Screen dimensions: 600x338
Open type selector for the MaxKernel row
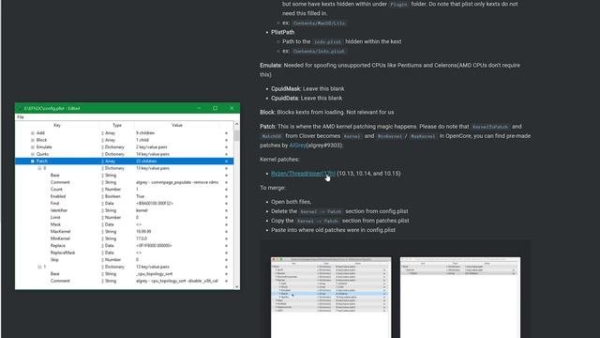[102, 232]
